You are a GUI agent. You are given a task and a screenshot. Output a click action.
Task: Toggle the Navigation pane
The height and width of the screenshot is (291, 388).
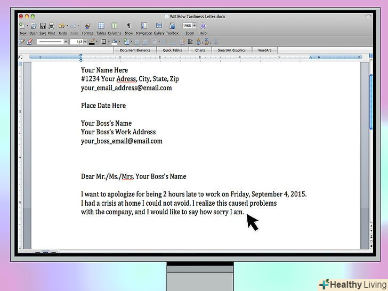pyautogui.click(x=144, y=26)
